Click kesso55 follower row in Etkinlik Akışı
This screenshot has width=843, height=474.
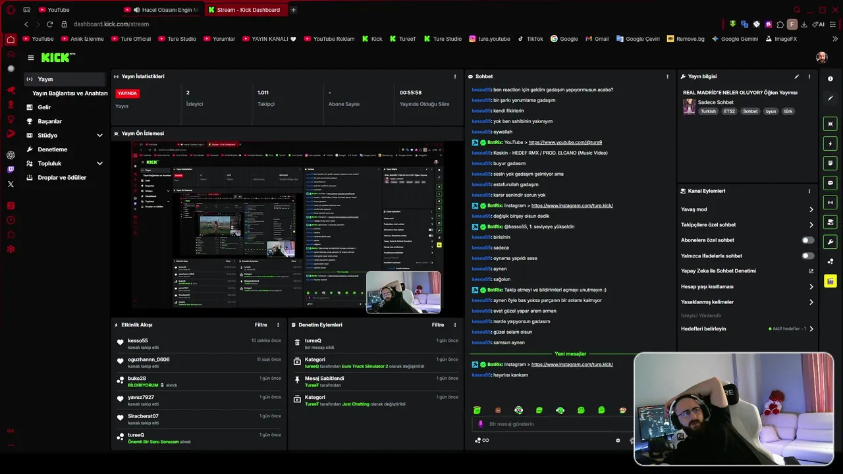tap(199, 344)
